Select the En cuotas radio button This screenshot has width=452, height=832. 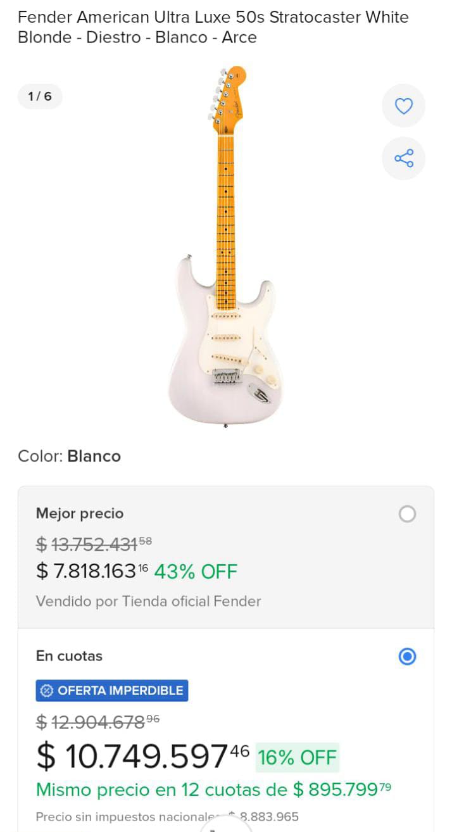407,657
